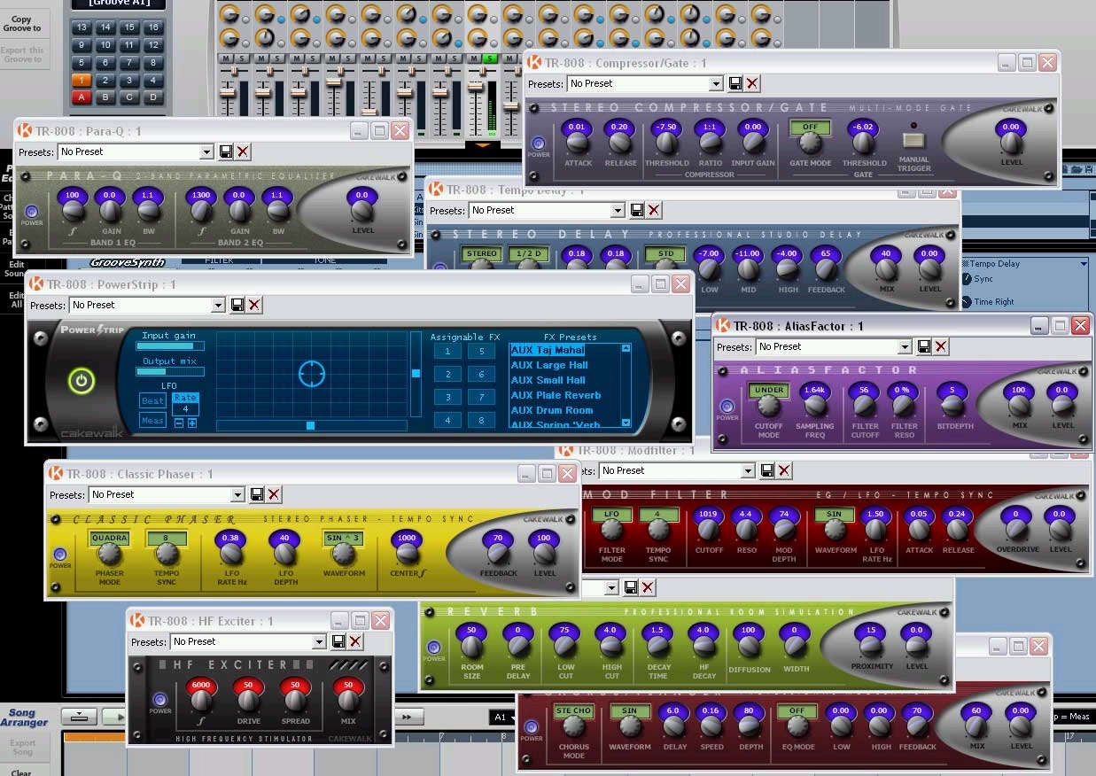Save the preset in the Para-Q window
1096x776 pixels.
pos(226,151)
